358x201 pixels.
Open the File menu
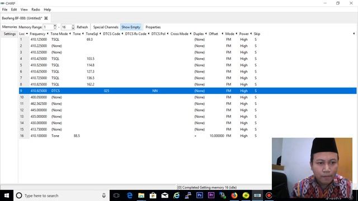pos(4,9)
